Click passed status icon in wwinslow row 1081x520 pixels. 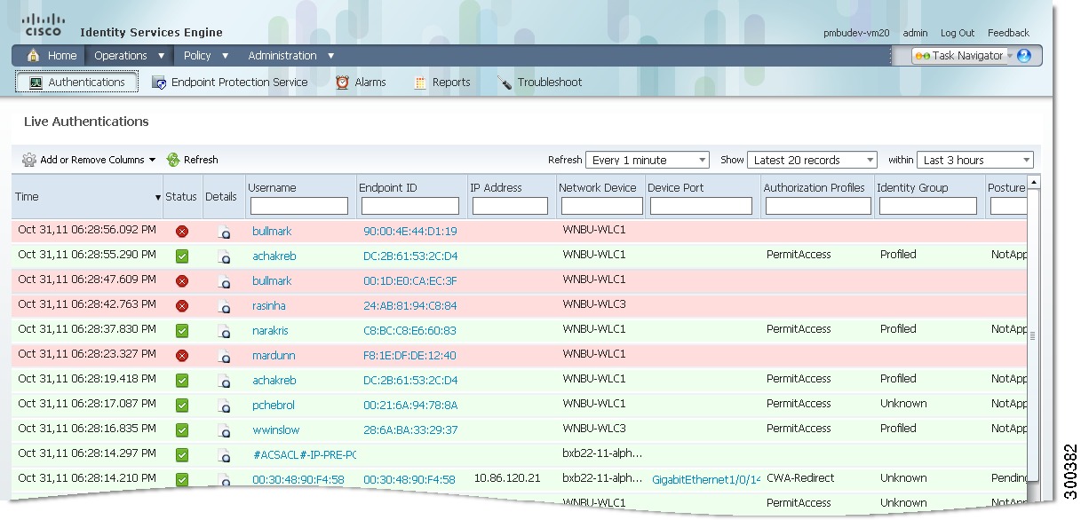[x=182, y=430]
